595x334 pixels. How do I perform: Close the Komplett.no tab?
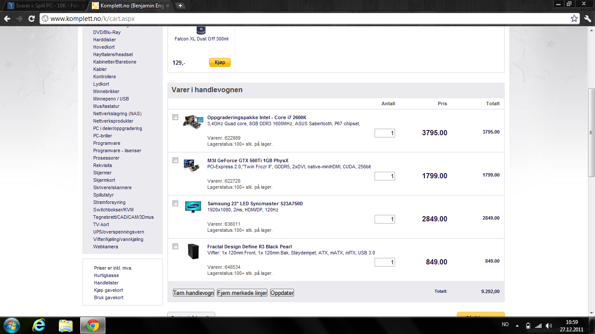[169, 6]
